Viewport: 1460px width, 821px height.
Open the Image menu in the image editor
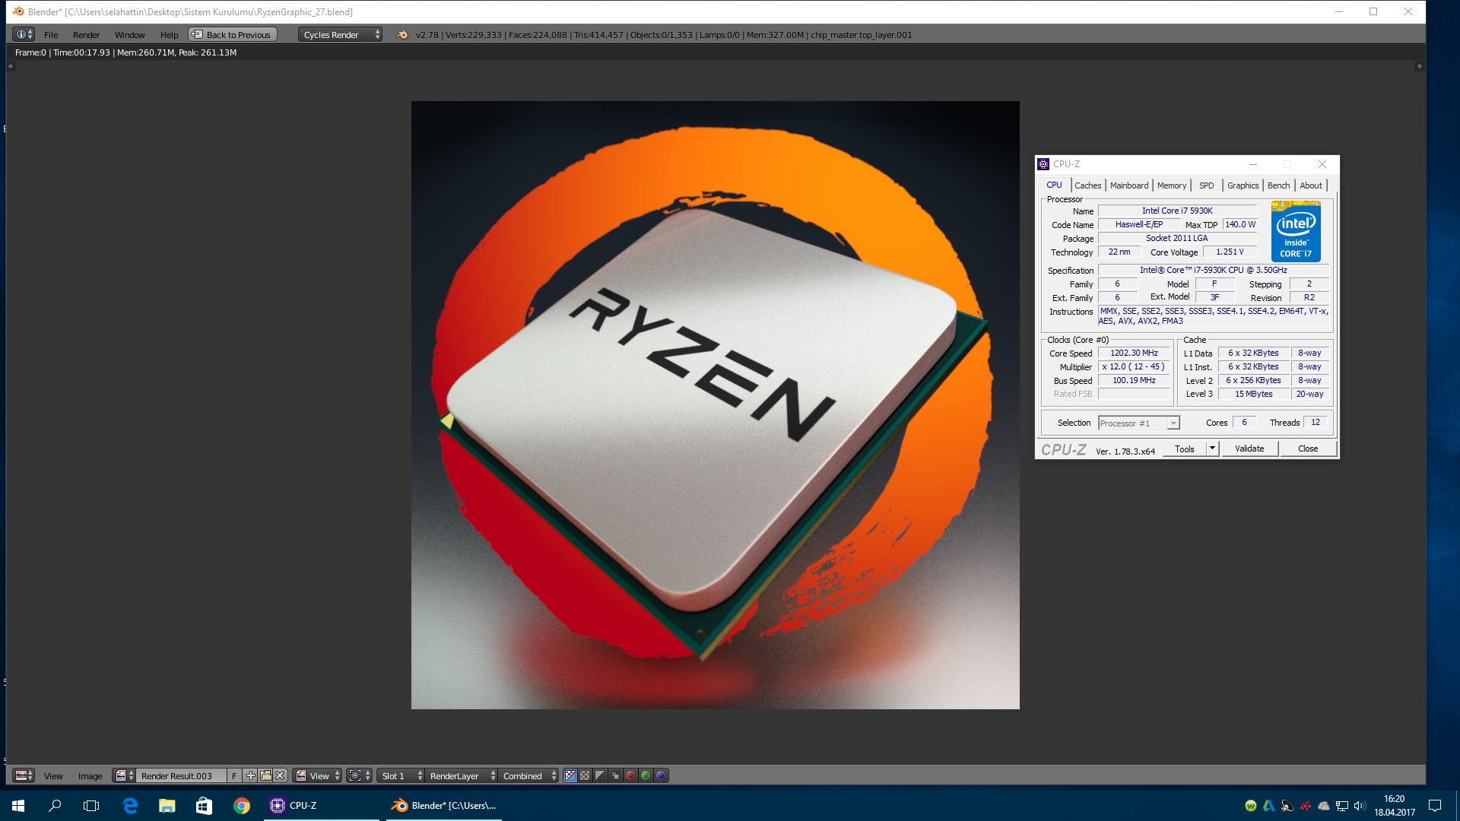(x=90, y=776)
